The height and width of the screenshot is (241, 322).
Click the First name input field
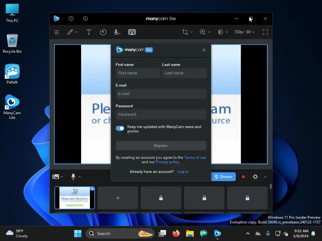pyautogui.click(x=138, y=73)
